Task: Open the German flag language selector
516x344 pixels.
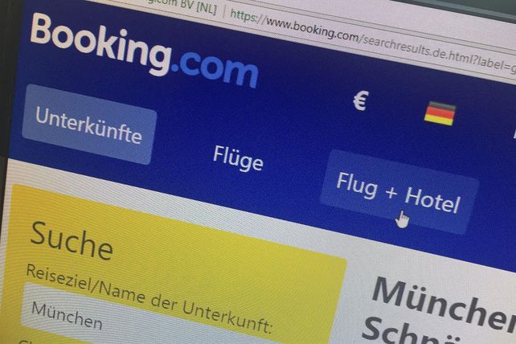Action: pyautogui.click(x=440, y=113)
